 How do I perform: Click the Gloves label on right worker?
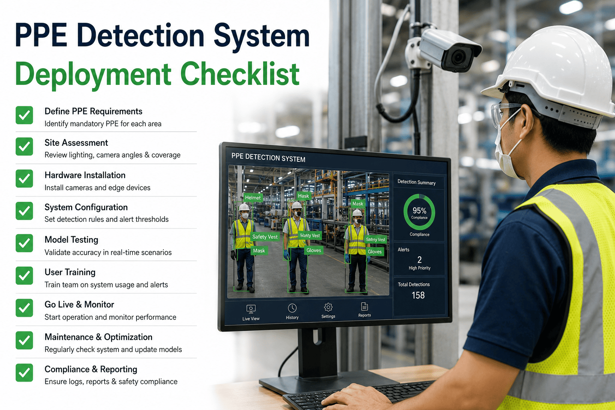[375, 251]
